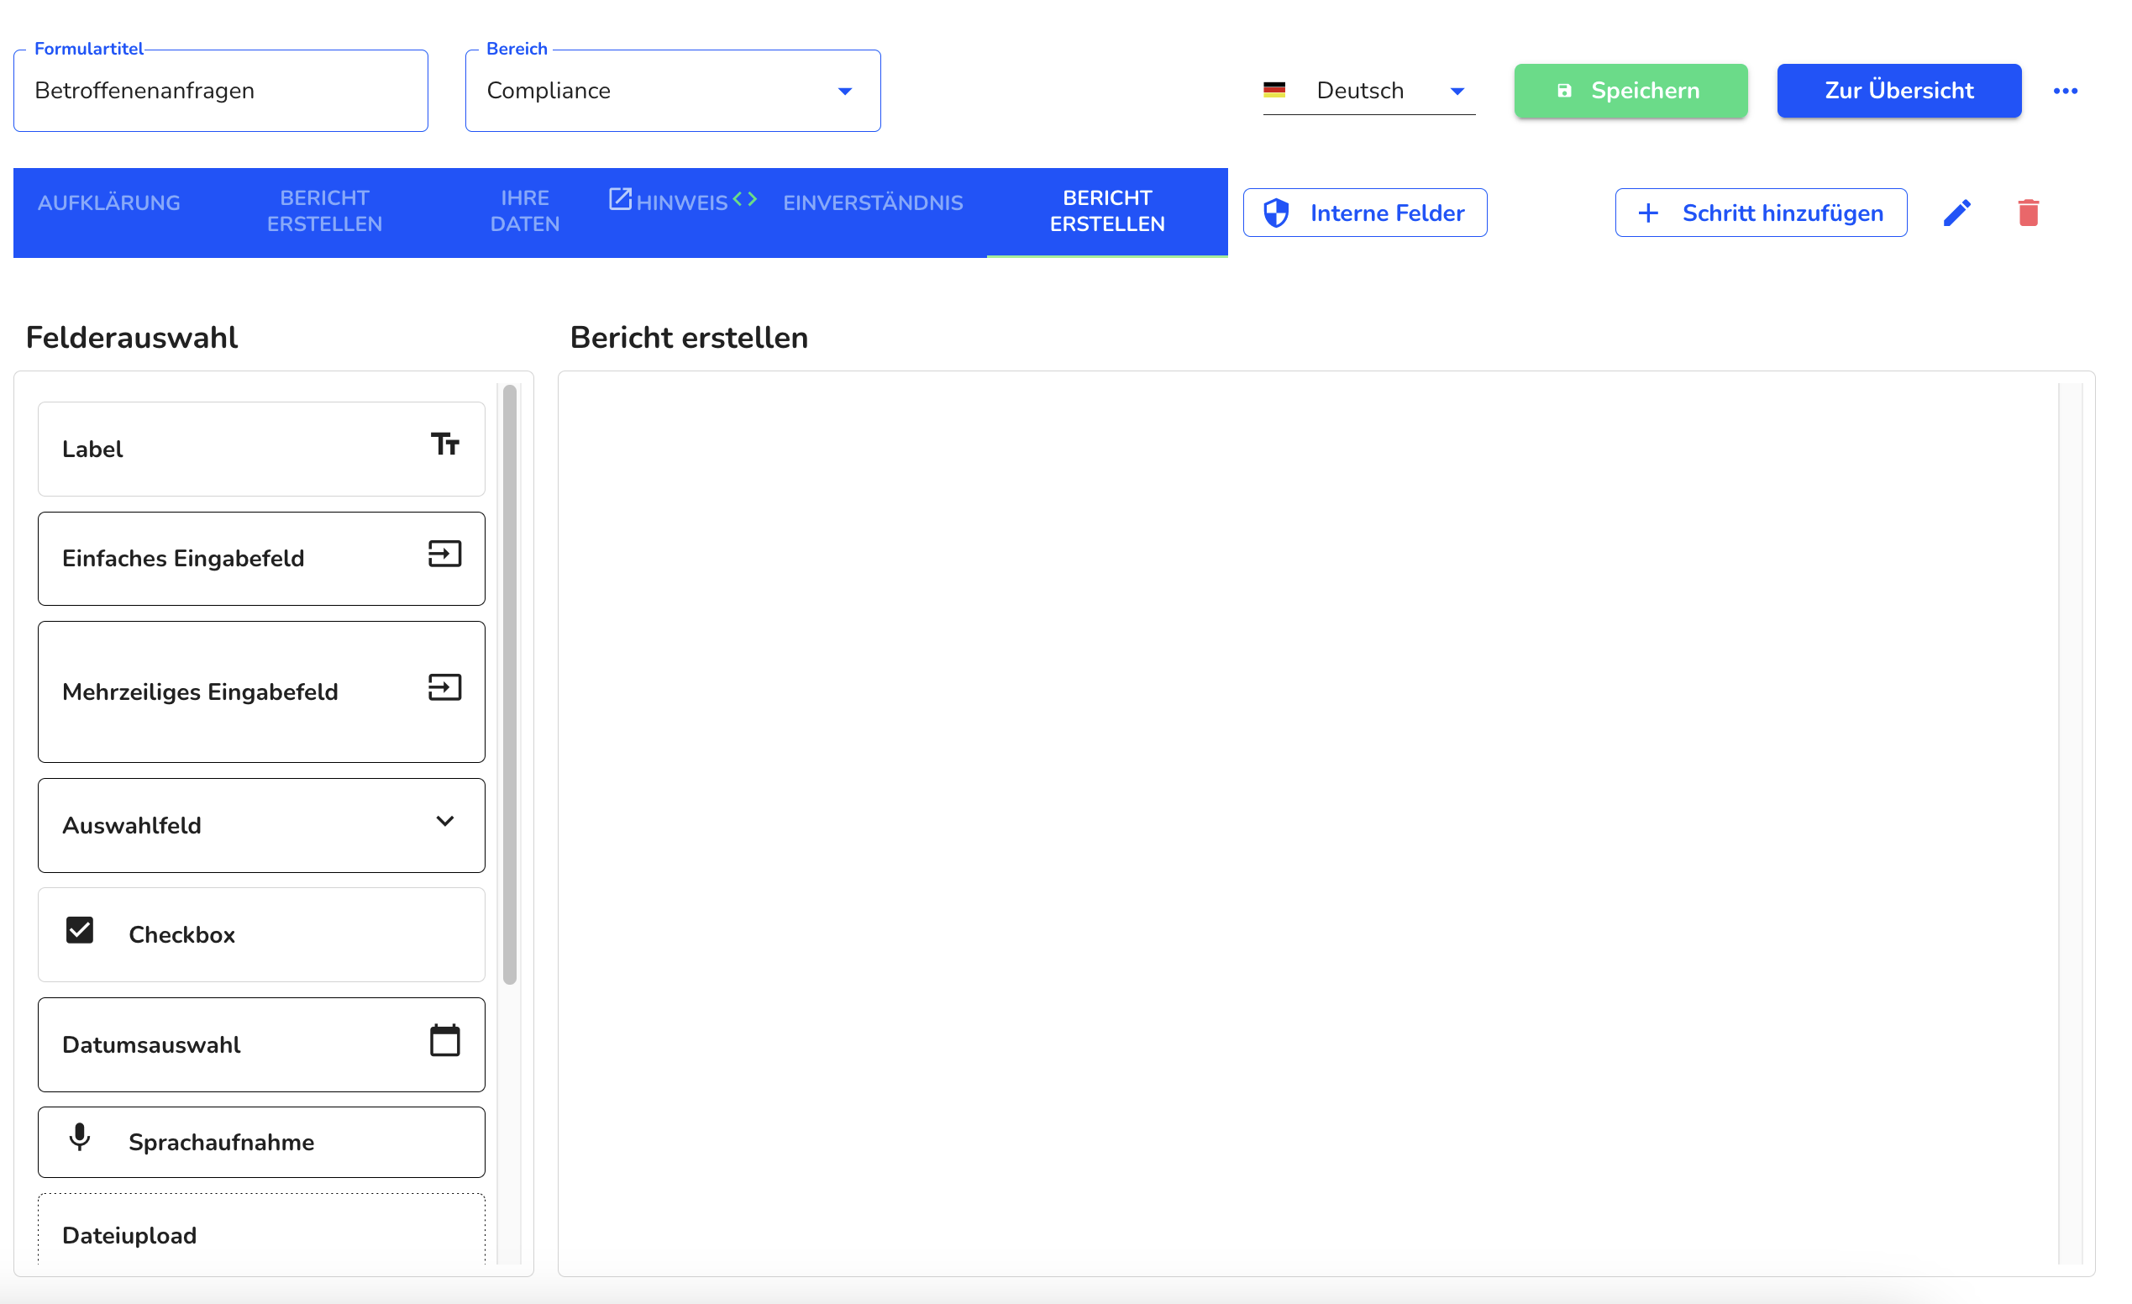Click the Label text-size icon
The height and width of the screenshot is (1304, 2132).
tap(444, 444)
